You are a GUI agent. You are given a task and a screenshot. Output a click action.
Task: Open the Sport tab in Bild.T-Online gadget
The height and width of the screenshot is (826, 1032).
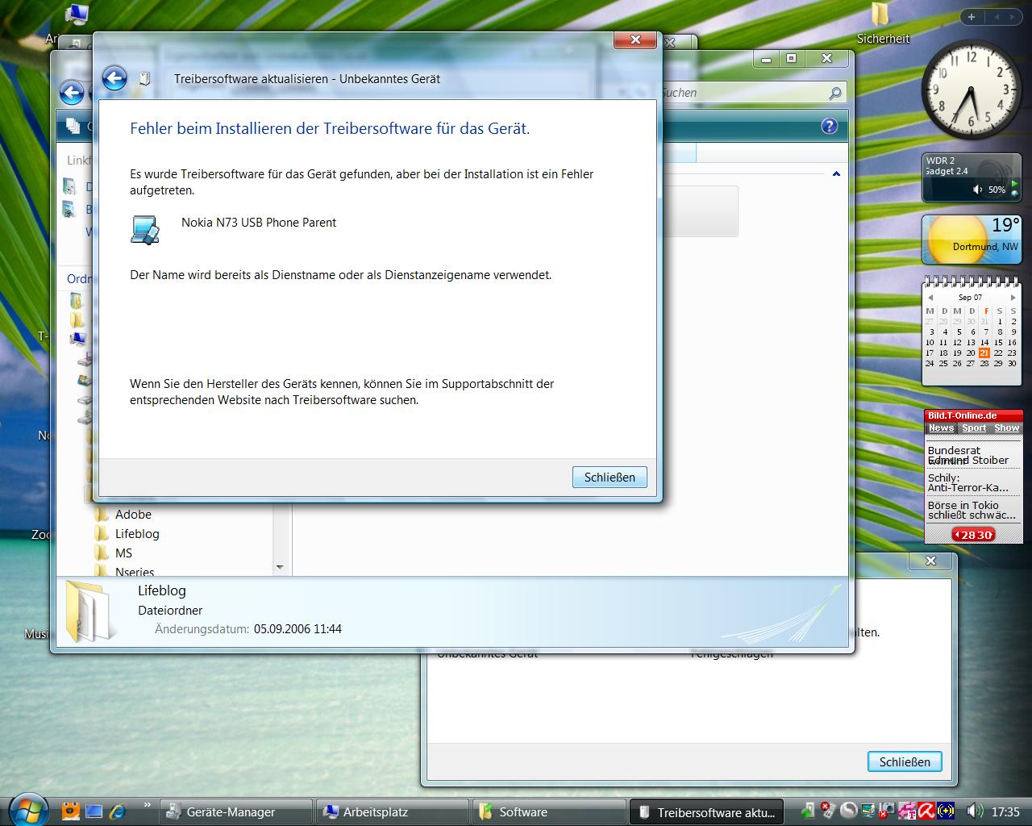click(974, 428)
